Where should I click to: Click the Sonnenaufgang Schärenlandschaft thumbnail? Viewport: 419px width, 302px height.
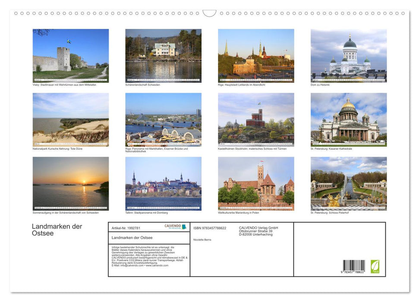tap(71, 184)
